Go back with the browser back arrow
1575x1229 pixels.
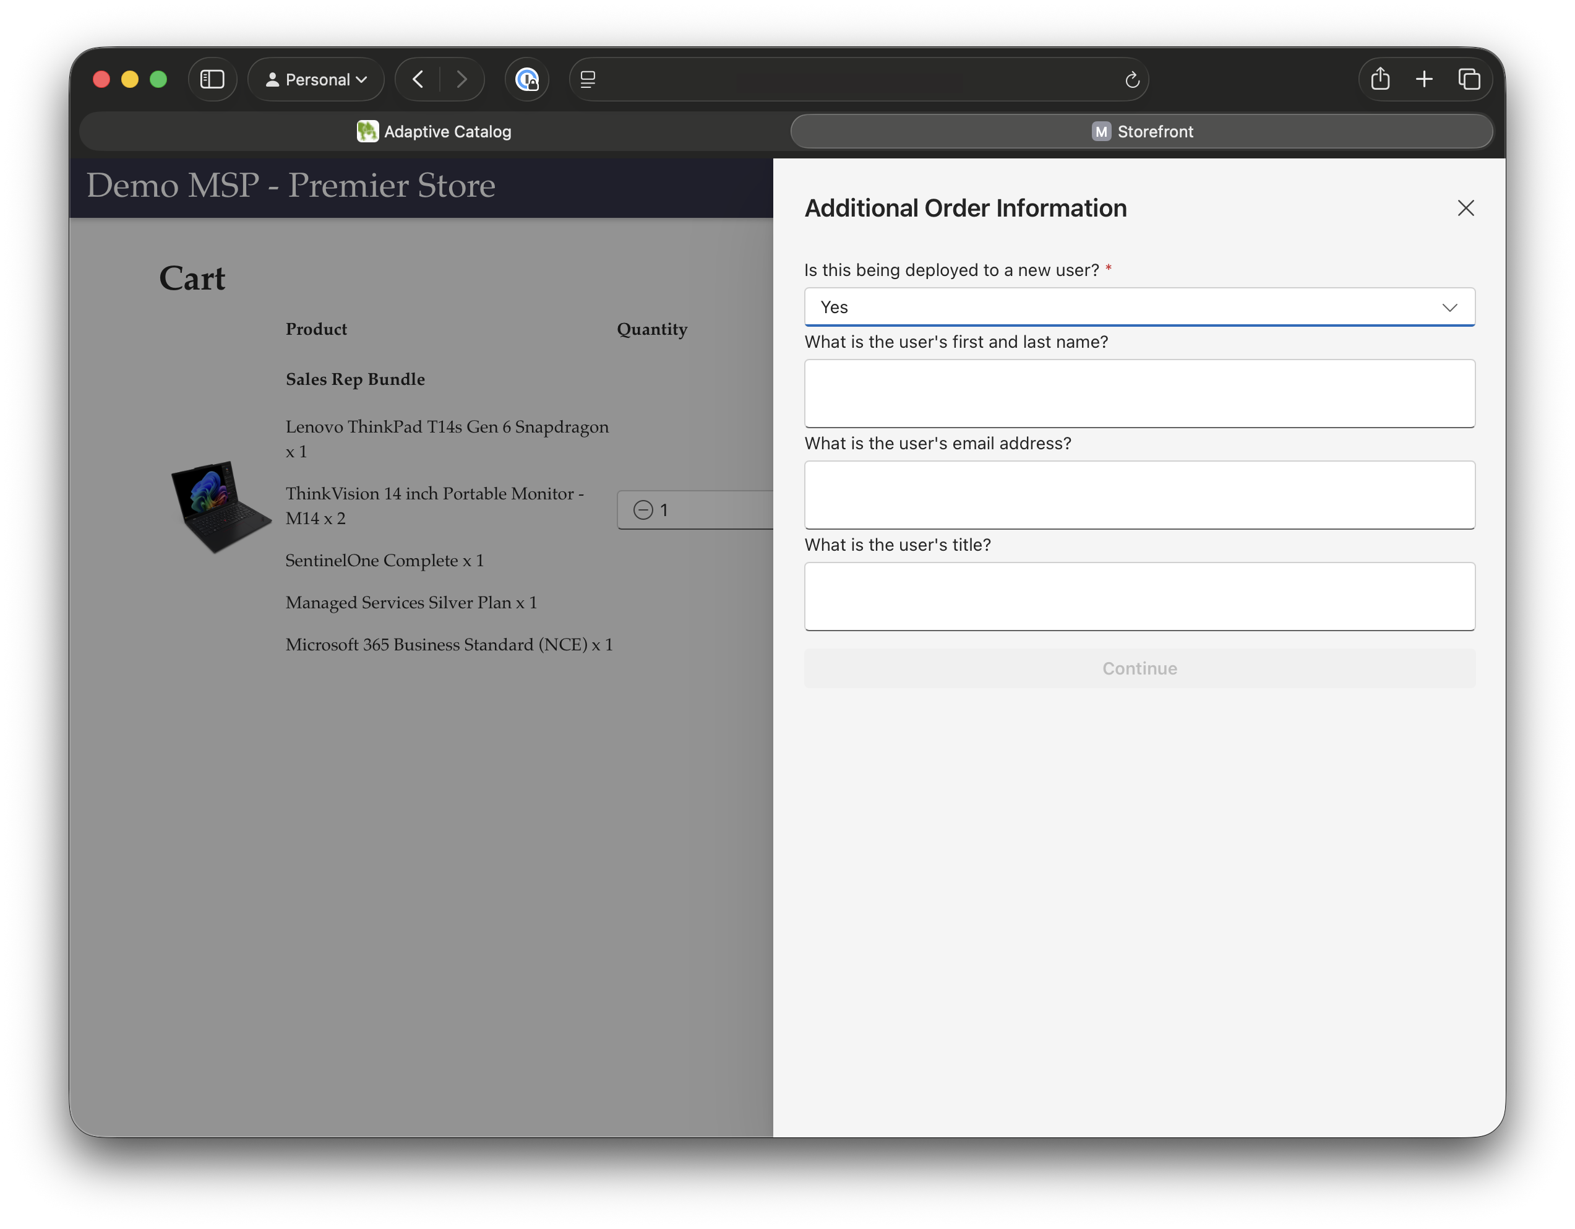418,79
